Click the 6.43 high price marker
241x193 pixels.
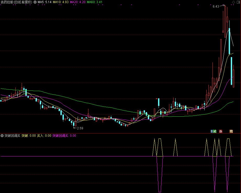[216, 7]
